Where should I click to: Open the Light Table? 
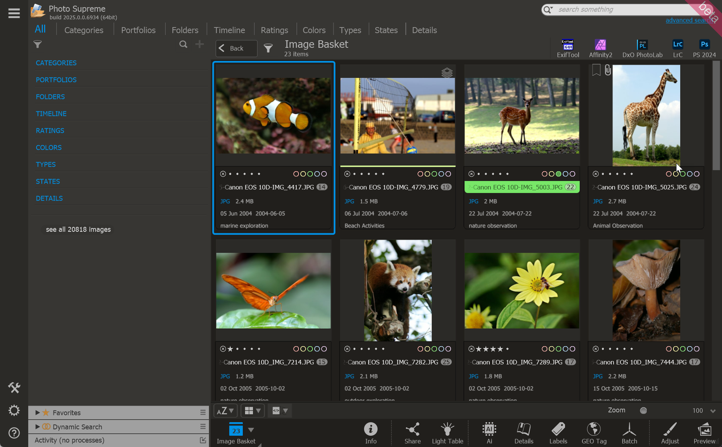(447, 433)
